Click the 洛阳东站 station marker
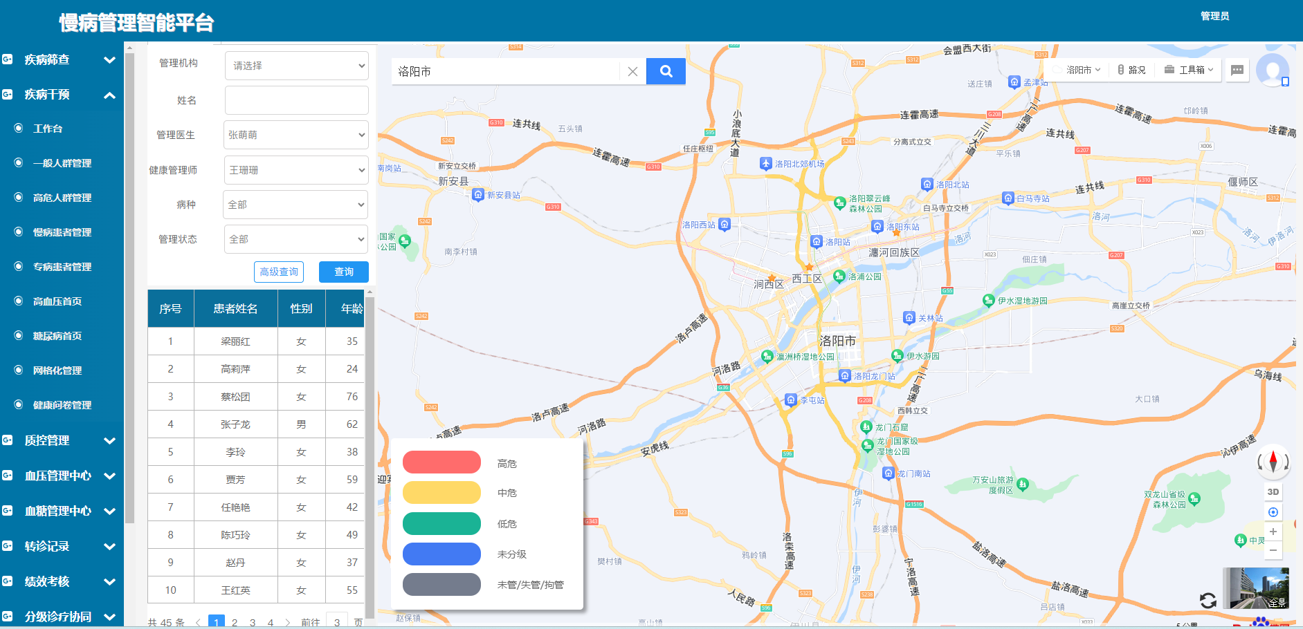 pyautogui.click(x=877, y=227)
